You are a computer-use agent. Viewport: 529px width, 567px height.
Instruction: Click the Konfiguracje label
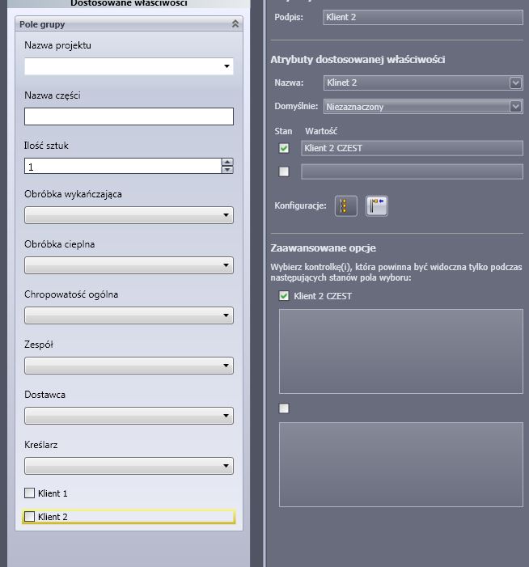click(x=300, y=205)
